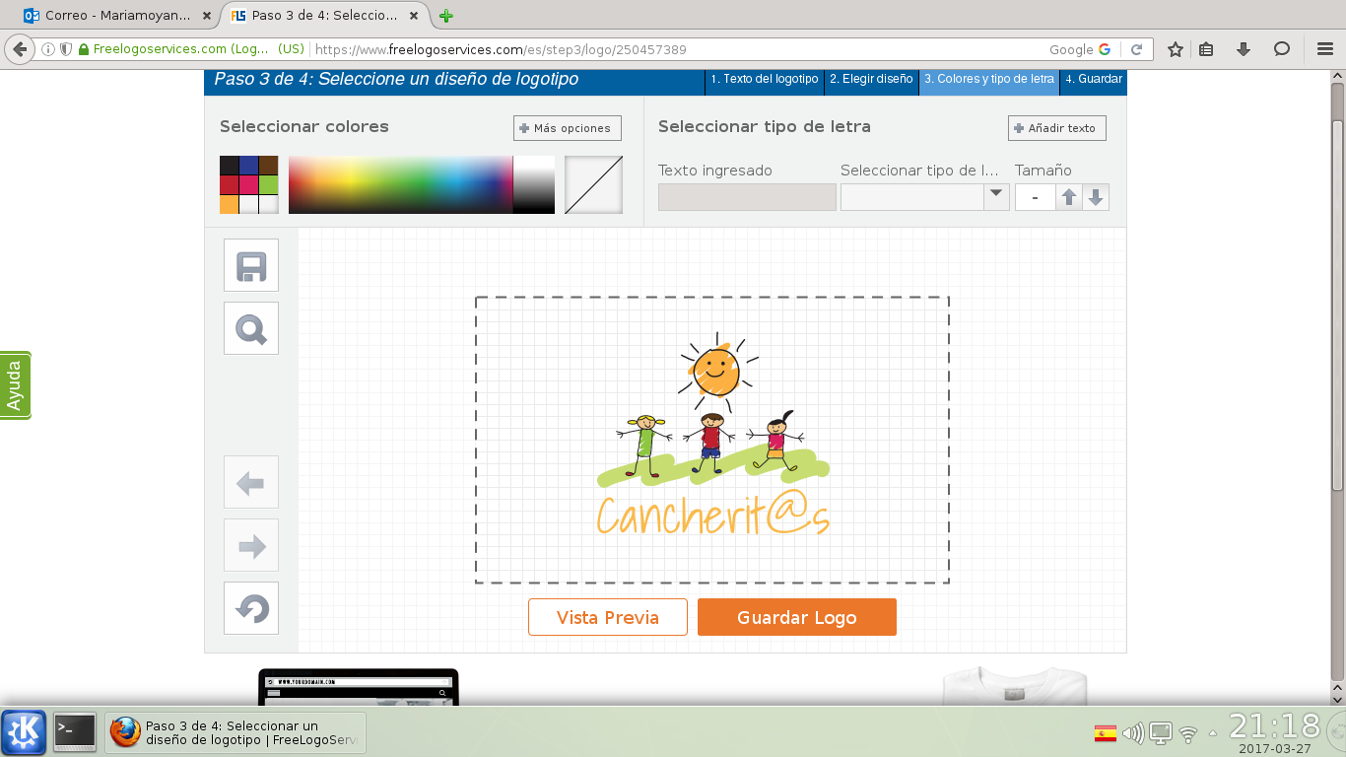Go to step 1. Texto del logotipo

click(765, 79)
